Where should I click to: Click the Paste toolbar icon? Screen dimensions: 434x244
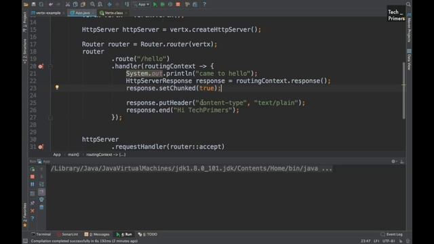(x=83, y=5)
